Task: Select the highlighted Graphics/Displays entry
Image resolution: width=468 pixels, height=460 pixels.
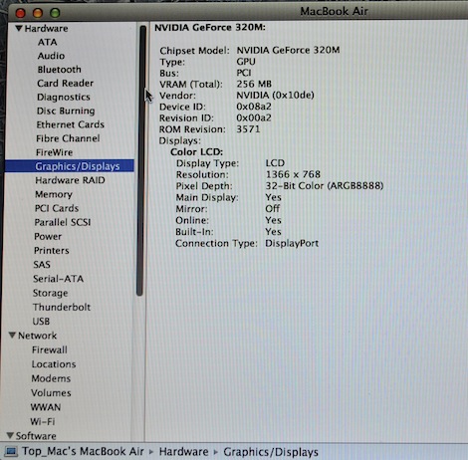Action: pyautogui.click(x=70, y=166)
